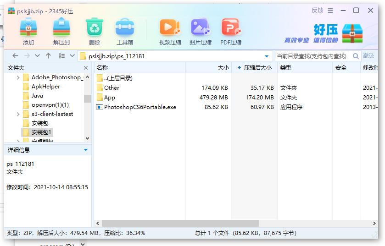385x246 pixels.
Task: Sort by the 压缩后大小 column header
Action: point(255,68)
